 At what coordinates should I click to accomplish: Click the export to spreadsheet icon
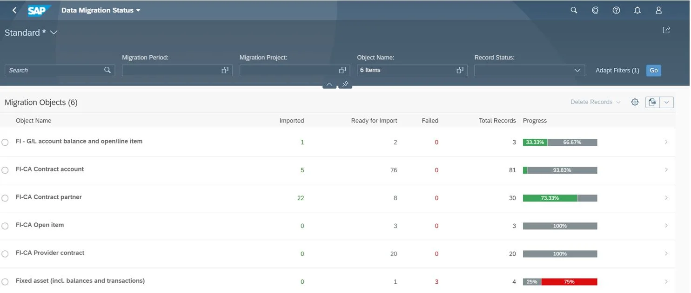tap(652, 102)
